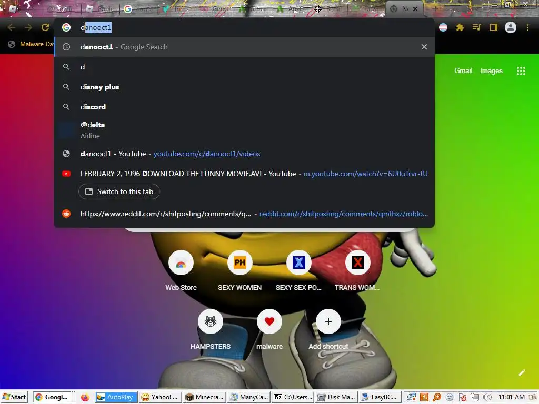The image size is (539, 404).
Task: Click the browser back arrow
Action: (x=11, y=27)
